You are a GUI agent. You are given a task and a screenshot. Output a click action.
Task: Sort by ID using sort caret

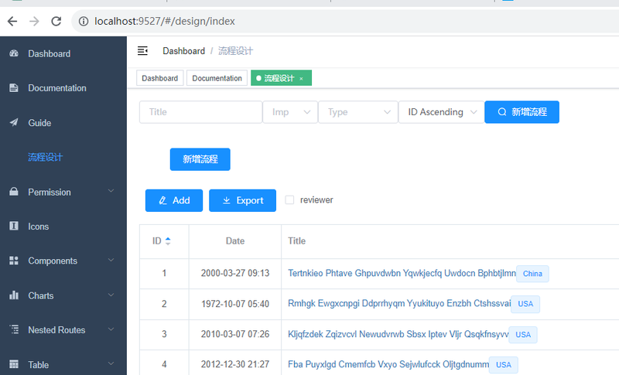(168, 241)
